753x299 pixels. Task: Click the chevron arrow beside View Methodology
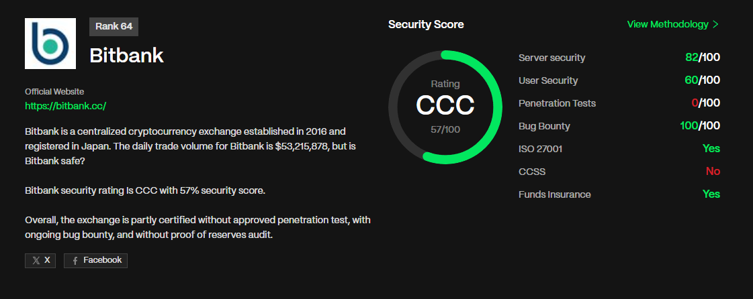pyautogui.click(x=715, y=24)
